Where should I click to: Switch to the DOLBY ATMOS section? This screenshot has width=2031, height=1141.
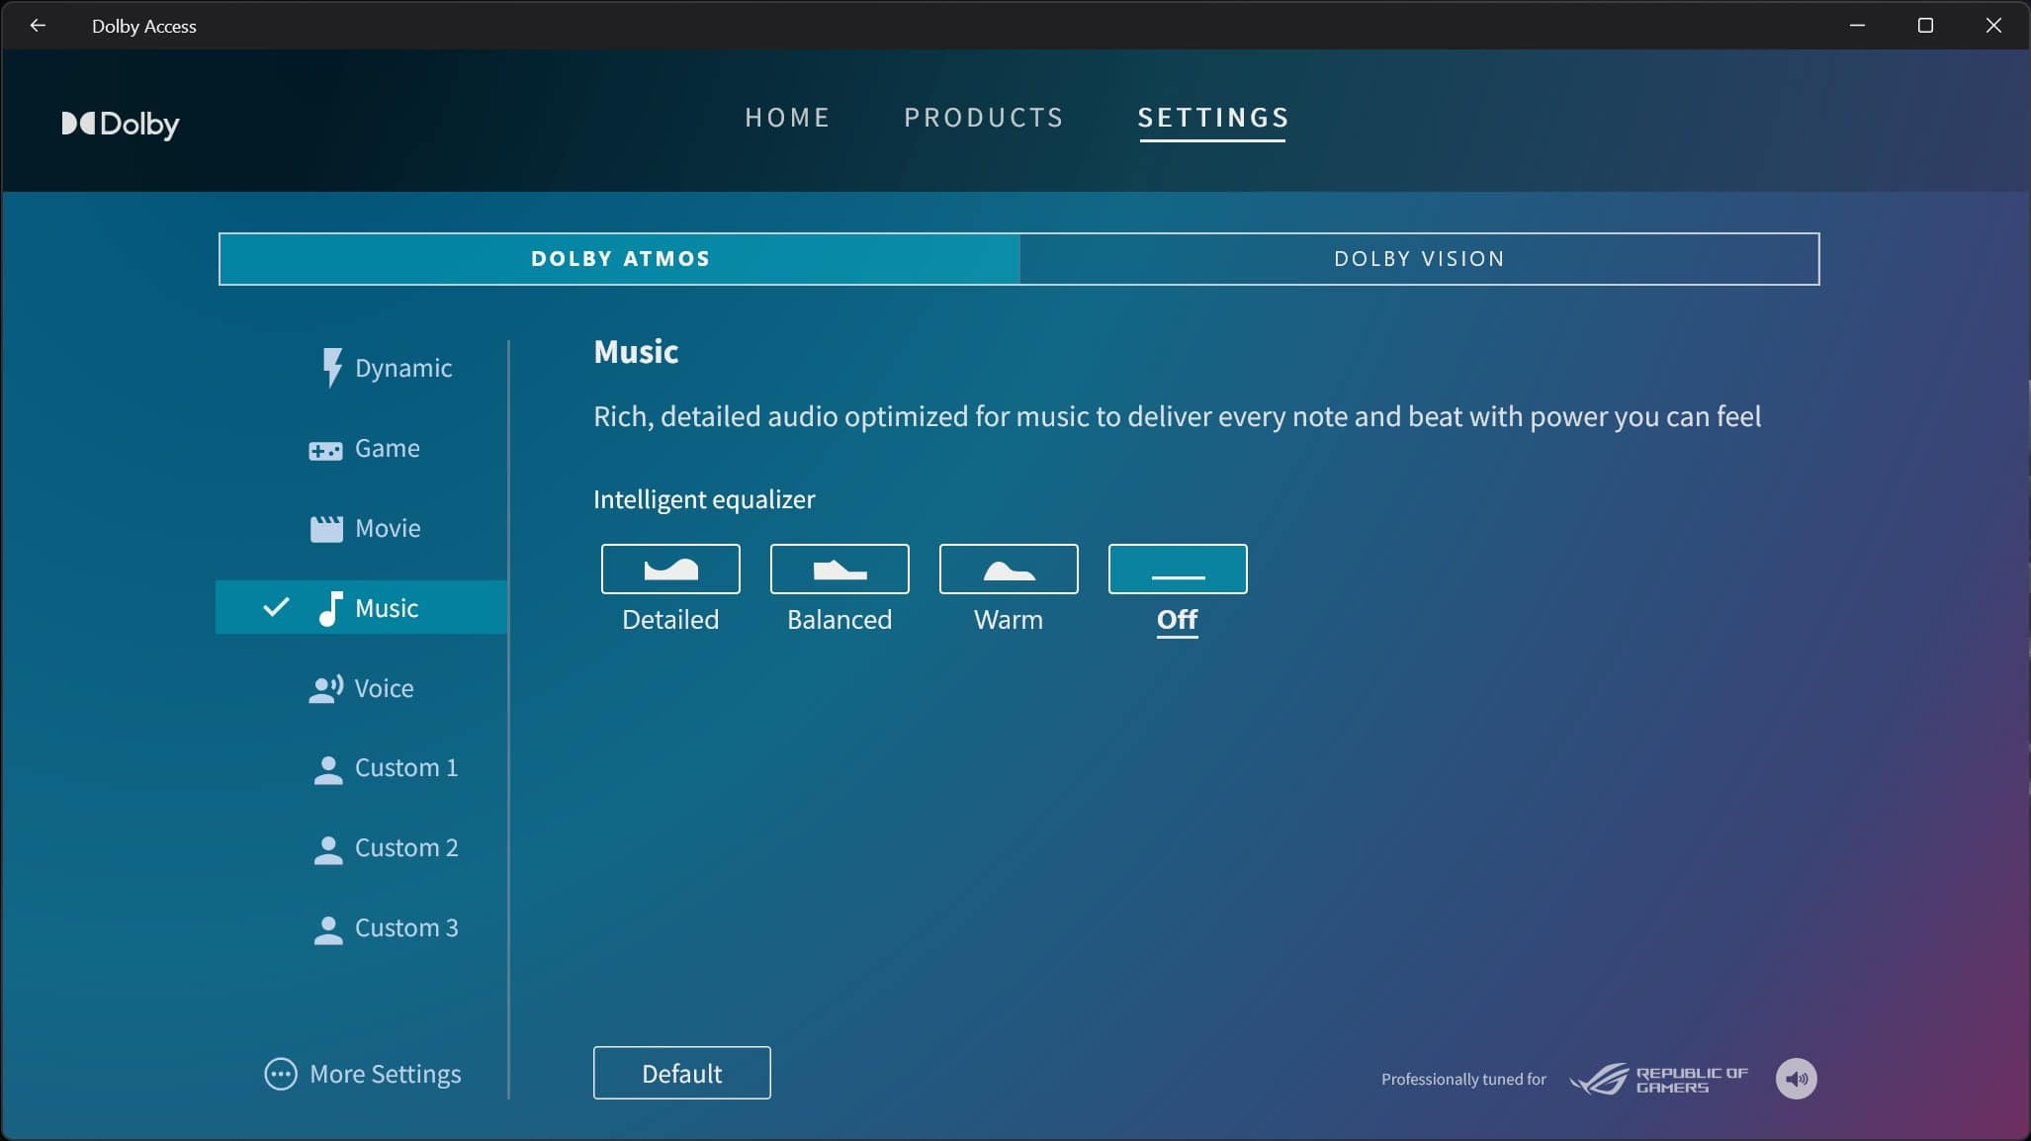tap(620, 259)
